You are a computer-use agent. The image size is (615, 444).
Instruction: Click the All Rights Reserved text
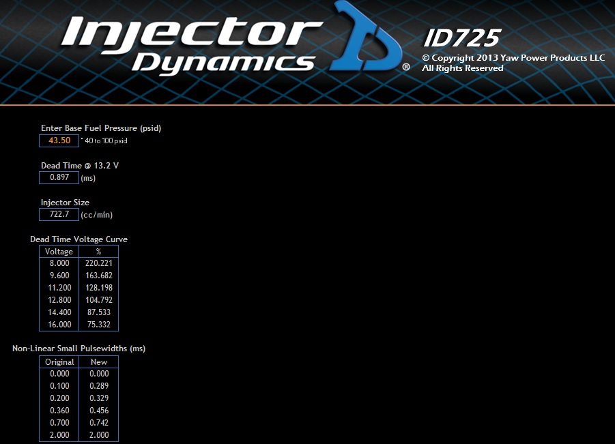pyautogui.click(x=463, y=68)
